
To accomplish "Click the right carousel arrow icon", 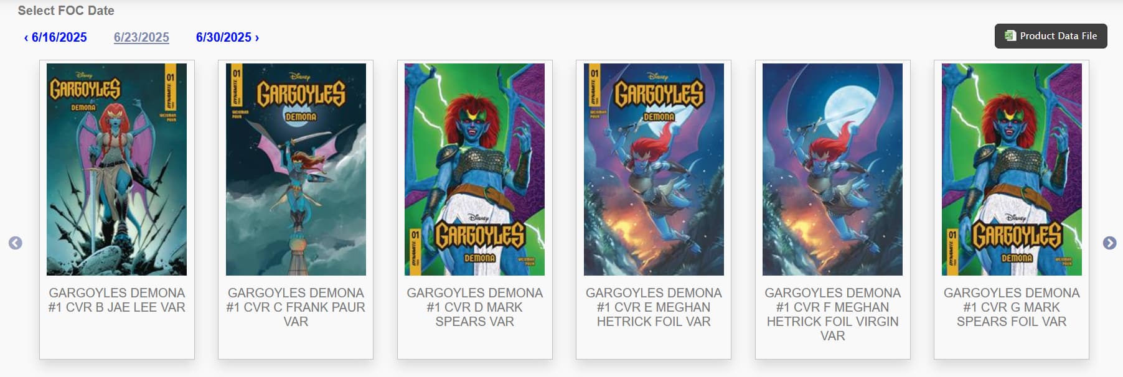I will (x=1109, y=243).
